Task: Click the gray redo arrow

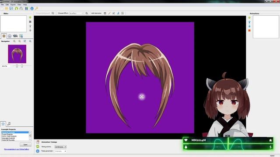Action: 21,8
